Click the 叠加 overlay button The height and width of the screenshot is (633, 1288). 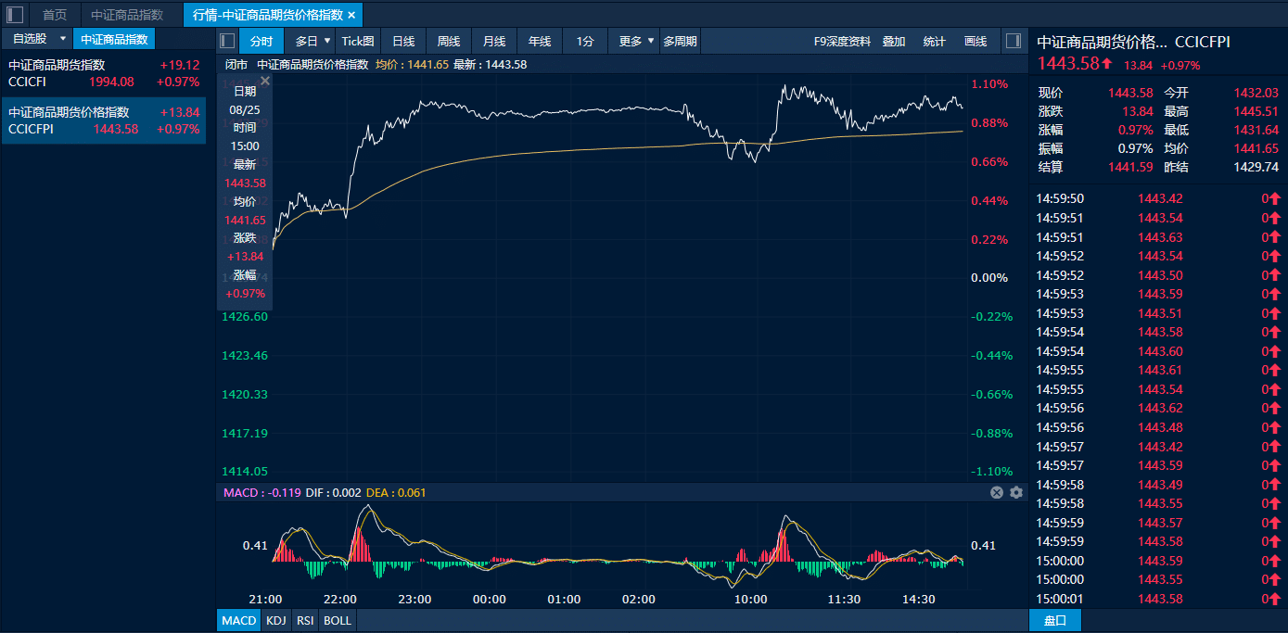[x=894, y=41]
